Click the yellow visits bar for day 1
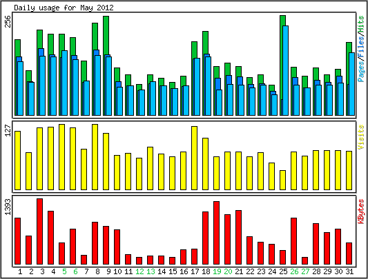The height and width of the screenshot is (279, 368). pos(17,161)
